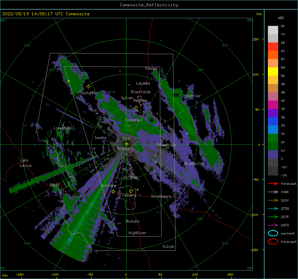Click the yellow diamond marker near Cochrane
Viewport: 298px width, 279px height.
point(114,192)
